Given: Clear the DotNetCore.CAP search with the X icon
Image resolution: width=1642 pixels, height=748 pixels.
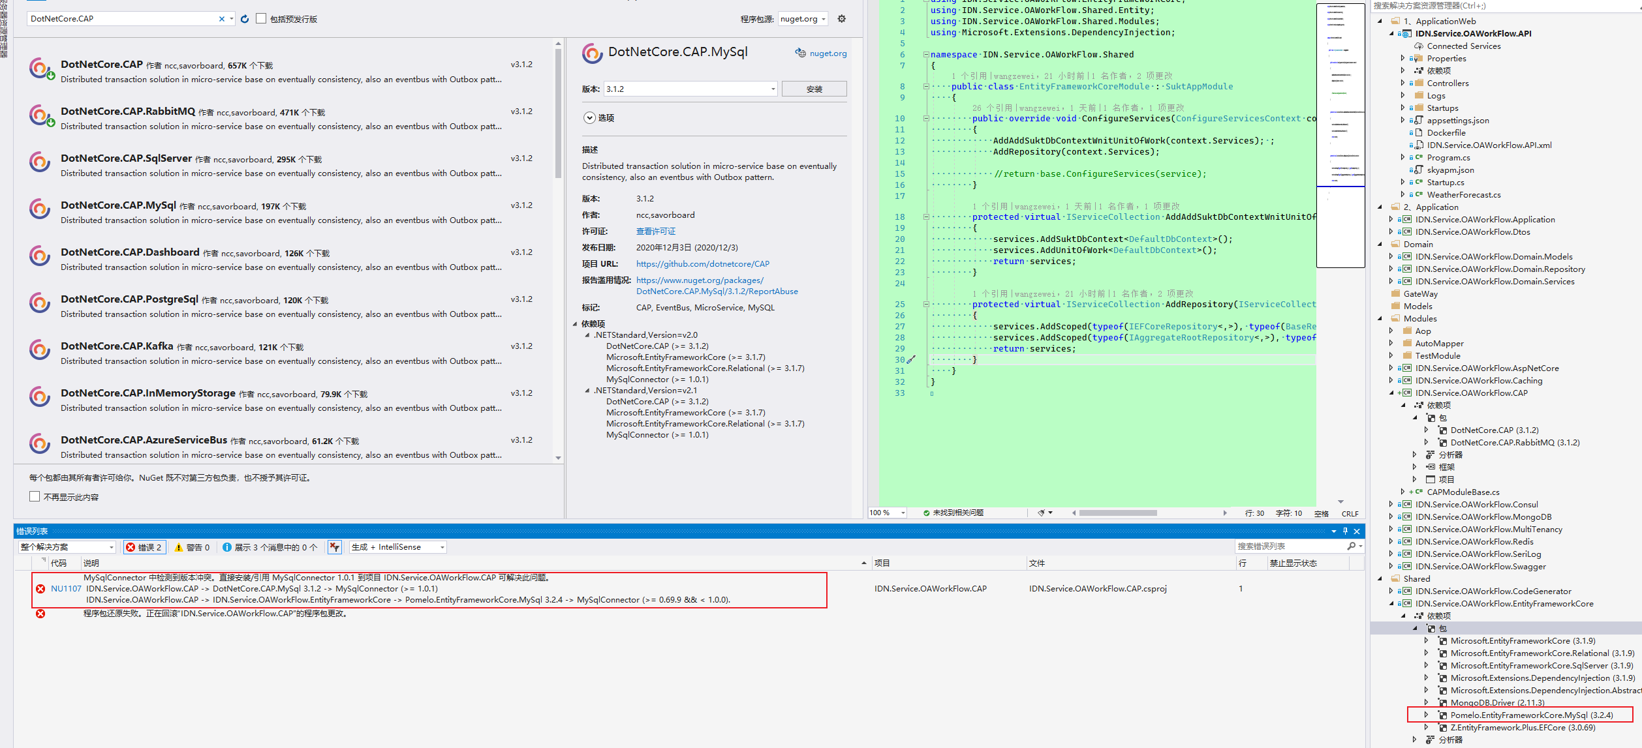Looking at the screenshot, I should pyautogui.click(x=221, y=18).
